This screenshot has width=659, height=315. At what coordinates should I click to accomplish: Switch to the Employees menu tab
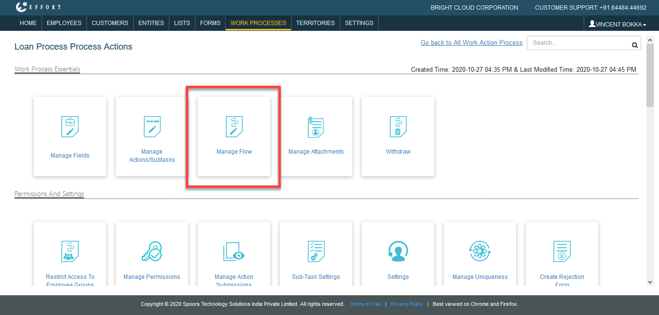64,23
